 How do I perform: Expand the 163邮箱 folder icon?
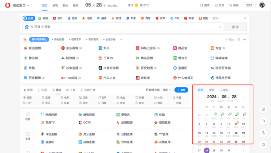click(80, 78)
